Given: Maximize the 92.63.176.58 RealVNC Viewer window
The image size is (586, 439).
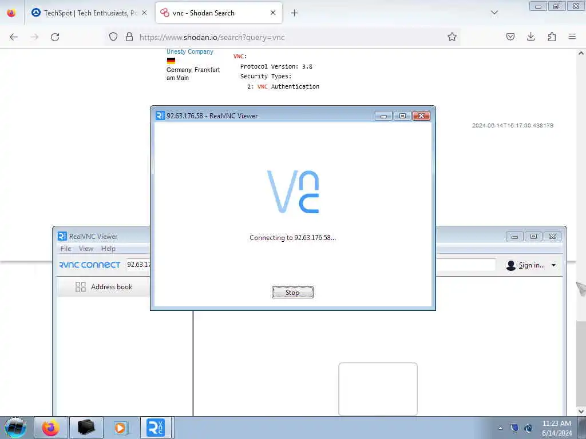Looking at the screenshot, I should point(402,115).
